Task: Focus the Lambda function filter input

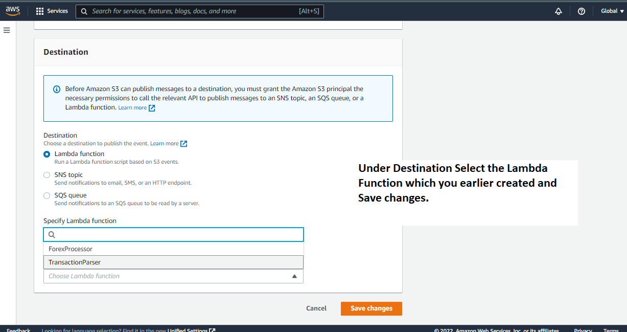Action: click(173, 235)
